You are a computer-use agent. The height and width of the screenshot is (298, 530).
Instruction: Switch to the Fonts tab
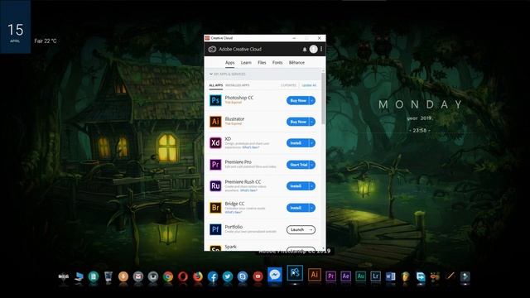[277, 63]
